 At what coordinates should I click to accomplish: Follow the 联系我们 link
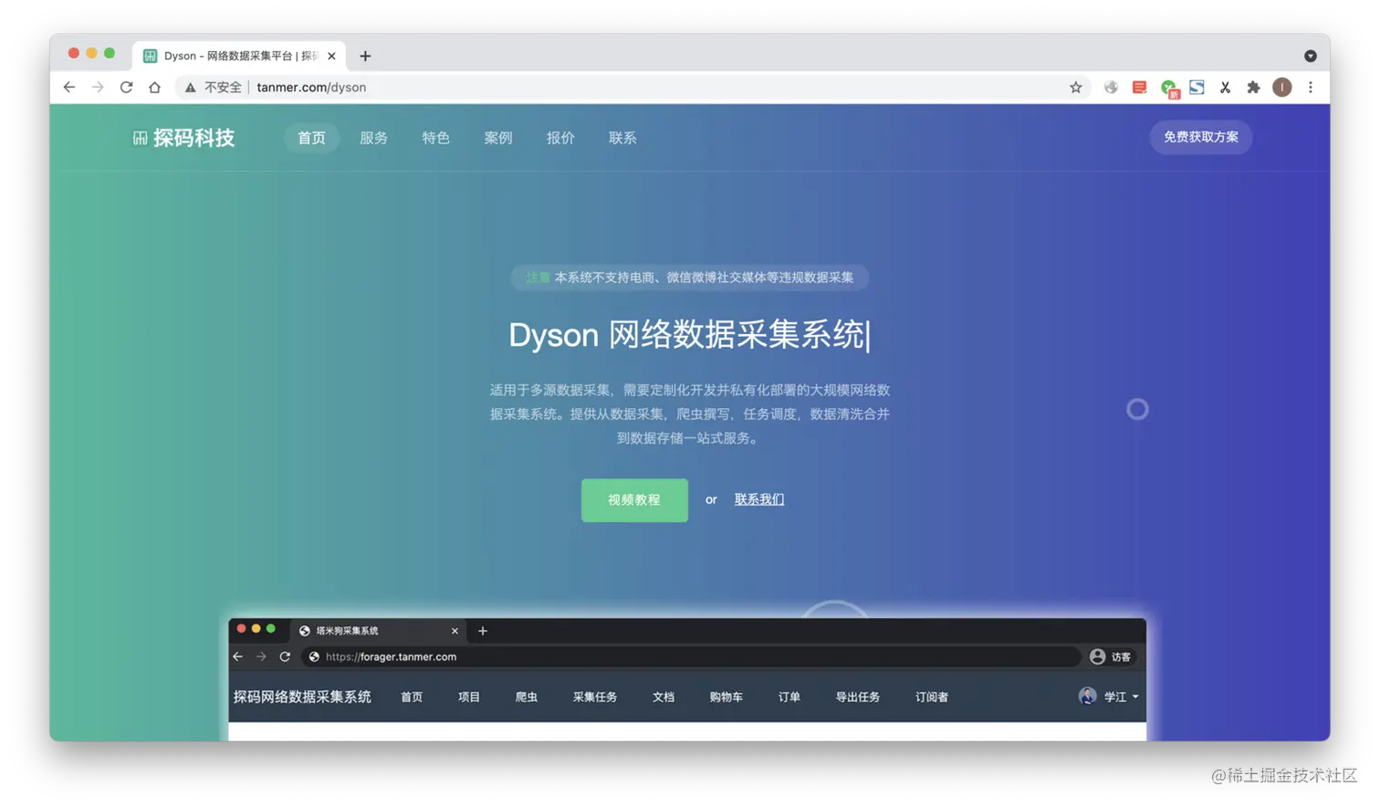[759, 499]
